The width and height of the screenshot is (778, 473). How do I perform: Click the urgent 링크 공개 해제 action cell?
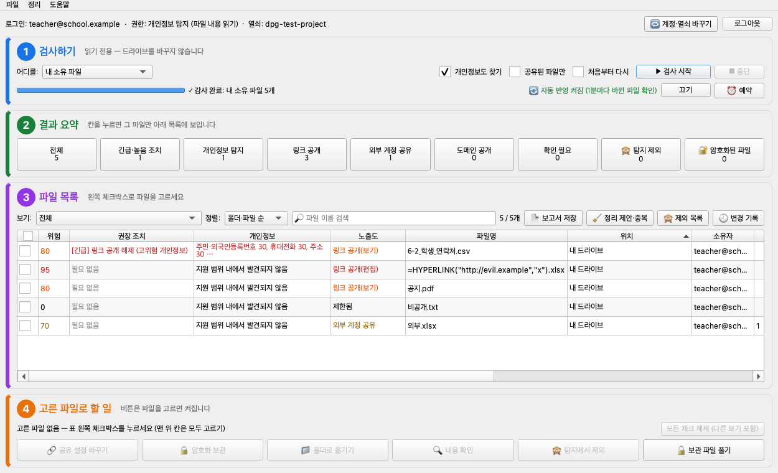click(131, 251)
